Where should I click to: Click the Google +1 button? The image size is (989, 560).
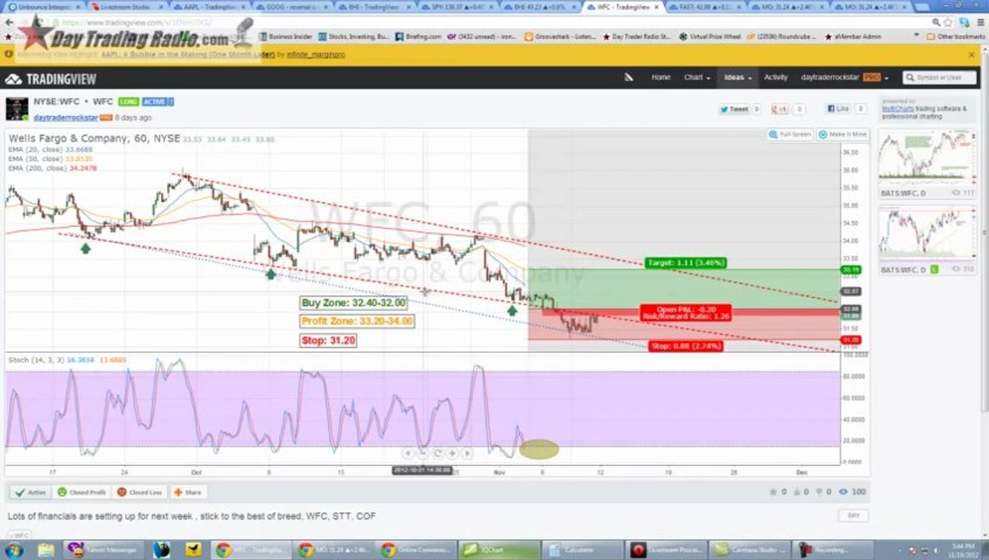point(780,109)
